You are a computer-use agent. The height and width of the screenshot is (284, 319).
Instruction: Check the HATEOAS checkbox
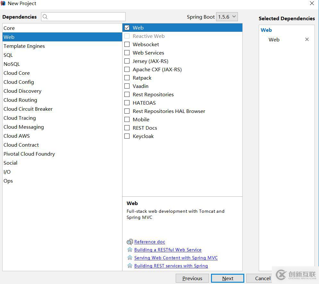coord(127,103)
